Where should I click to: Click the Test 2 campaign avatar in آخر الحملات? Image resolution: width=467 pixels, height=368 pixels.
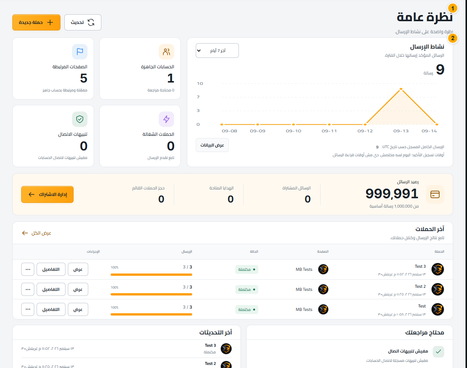click(438, 289)
